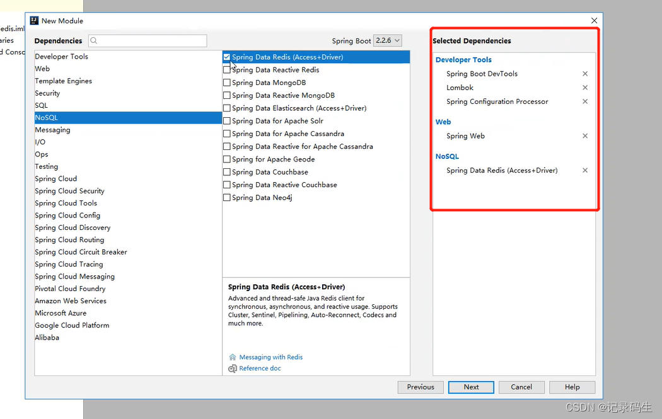This screenshot has height=419, width=662.
Task: Click Spring Configuration Processor entry
Action: point(497,101)
